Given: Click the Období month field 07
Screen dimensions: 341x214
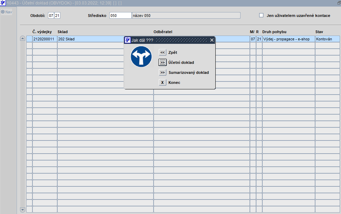Looking at the screenshot, I should pyautogui.click(x=51, y=16).
